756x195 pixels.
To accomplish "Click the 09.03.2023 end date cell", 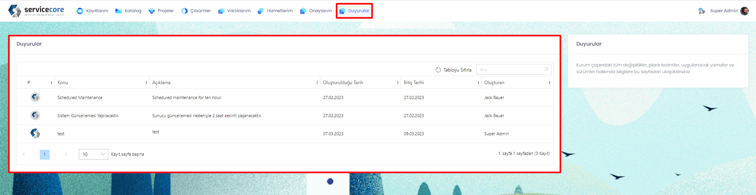I will [414, 134].
